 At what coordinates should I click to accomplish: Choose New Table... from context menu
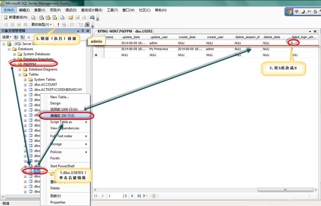65,97
